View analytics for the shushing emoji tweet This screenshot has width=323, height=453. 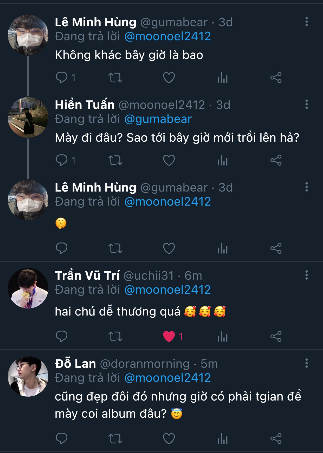click(x=223, y=248)
